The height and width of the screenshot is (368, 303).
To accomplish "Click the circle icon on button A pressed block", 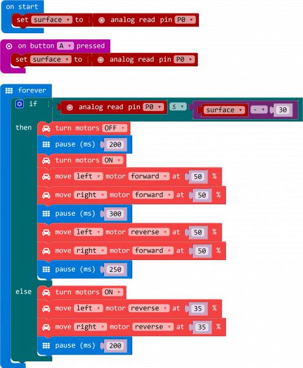I will (x=9, y=46).
